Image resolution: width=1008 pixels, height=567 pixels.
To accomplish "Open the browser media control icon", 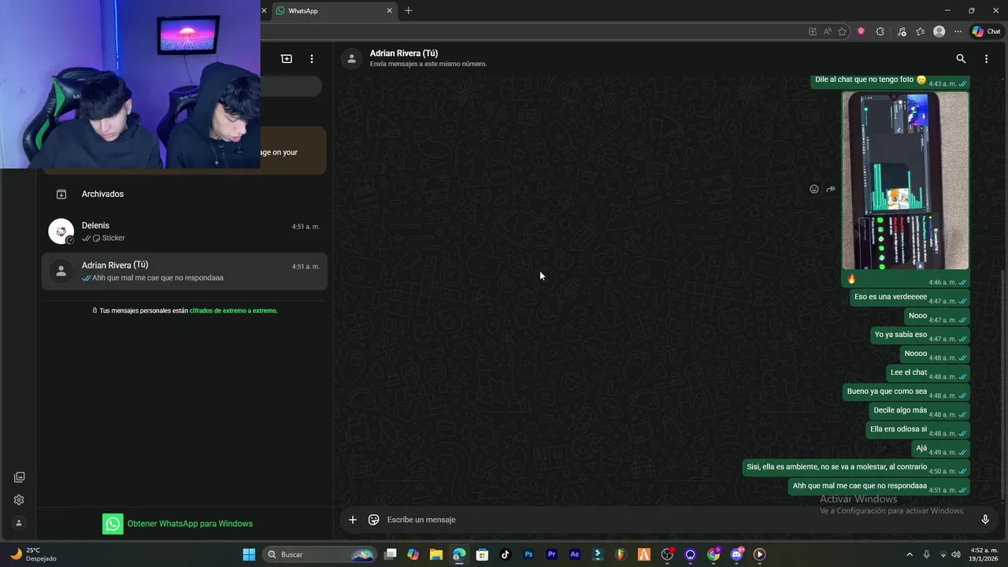I will [x=901, y=31].
